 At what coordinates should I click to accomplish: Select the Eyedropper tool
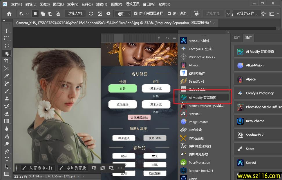7,76
